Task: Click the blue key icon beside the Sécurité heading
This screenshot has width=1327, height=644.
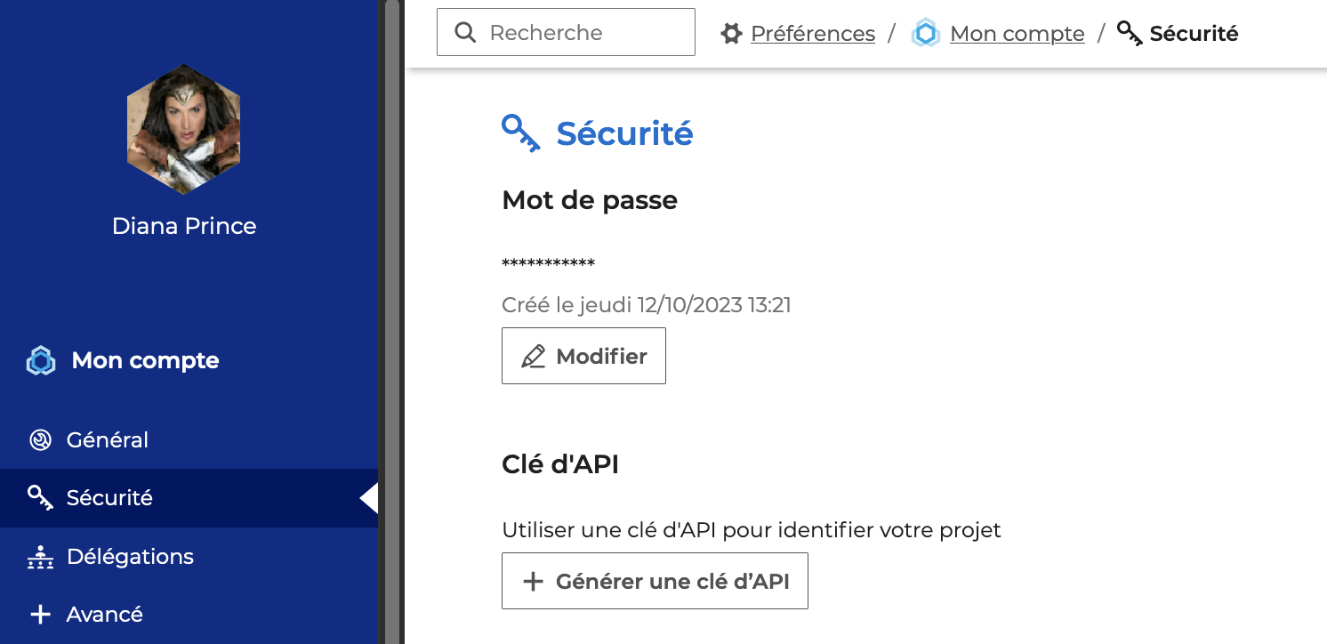Action: [x=521, y=133]
